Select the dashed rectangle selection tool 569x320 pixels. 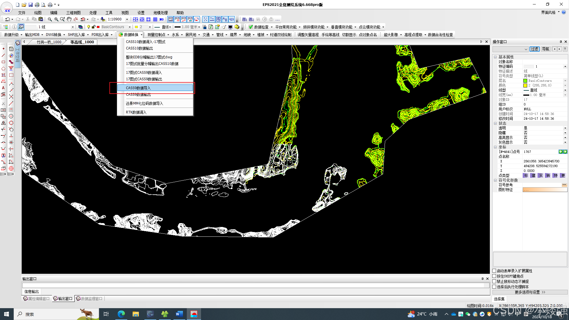[11, 75]
